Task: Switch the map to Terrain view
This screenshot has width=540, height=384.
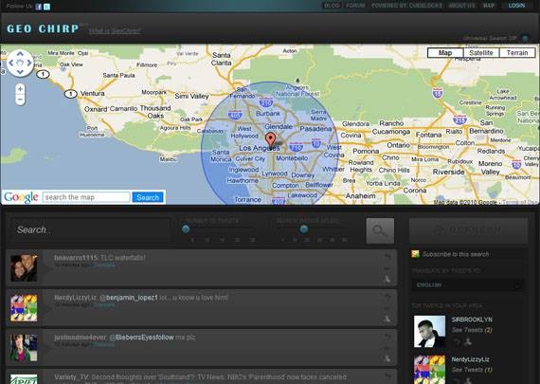Action: pos(517,53)
